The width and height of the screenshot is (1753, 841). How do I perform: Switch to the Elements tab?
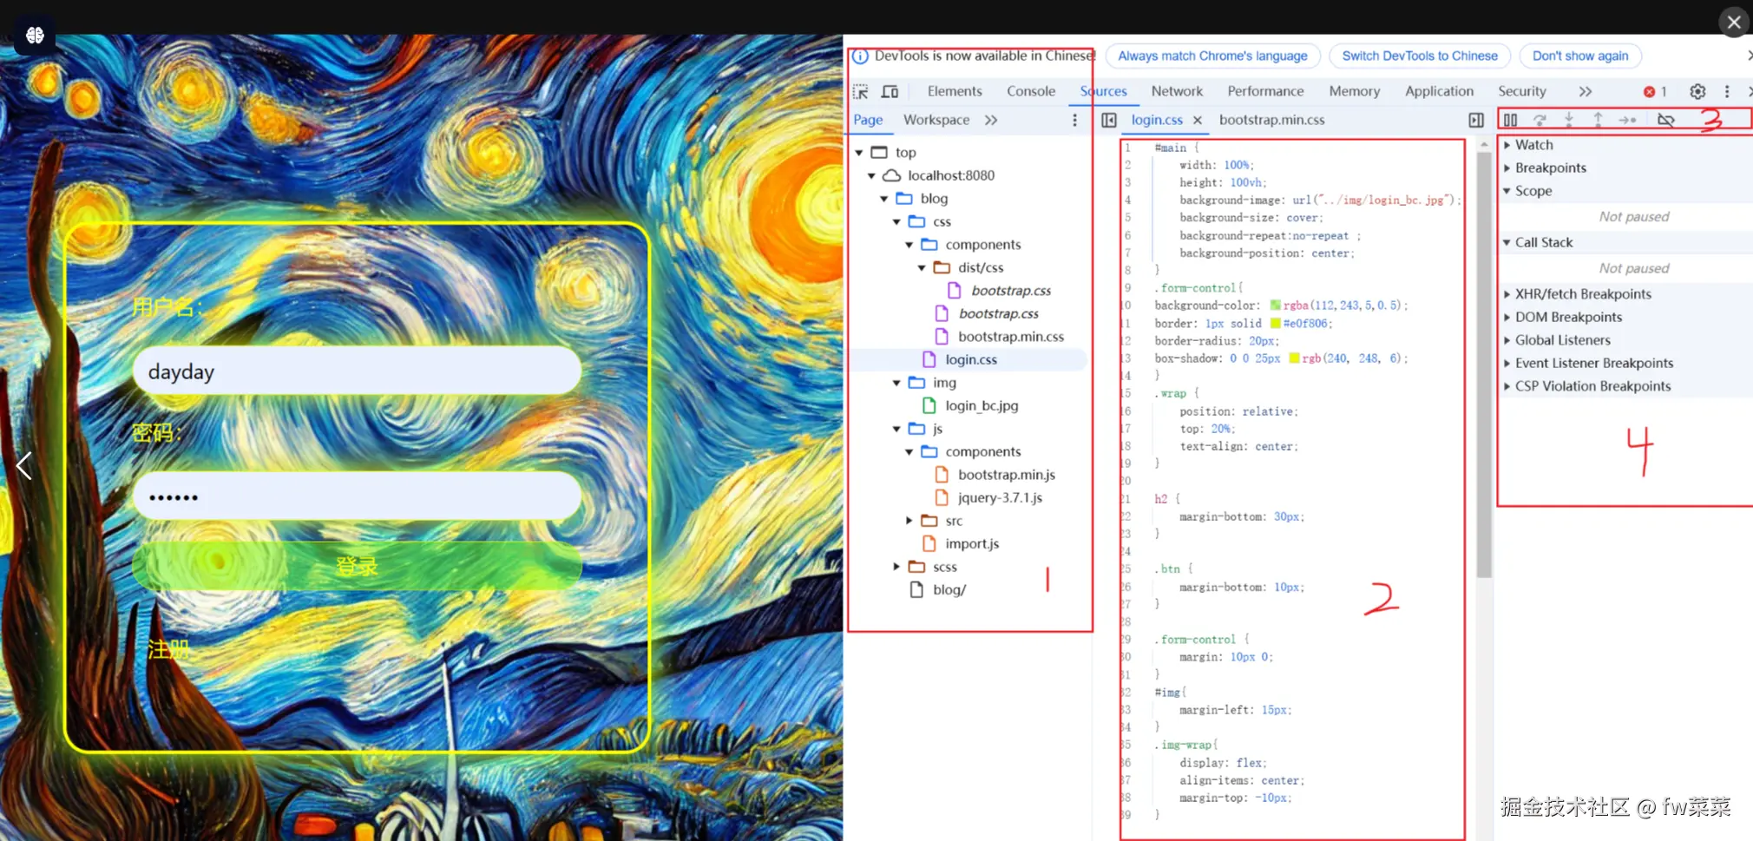955,91
